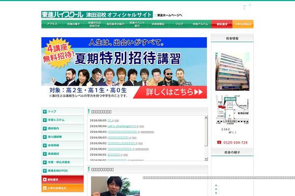Open the Let's challenge!!!!! news link
The width and height of the screenshot is (295, 196).
(122, 126)
